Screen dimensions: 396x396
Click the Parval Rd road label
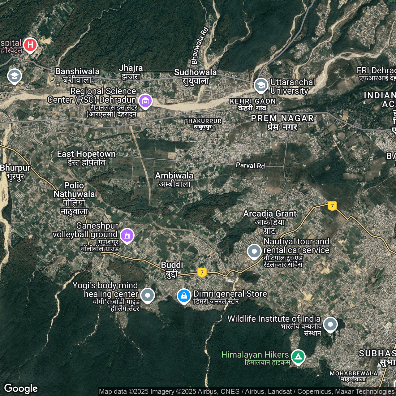pos(250,166)
